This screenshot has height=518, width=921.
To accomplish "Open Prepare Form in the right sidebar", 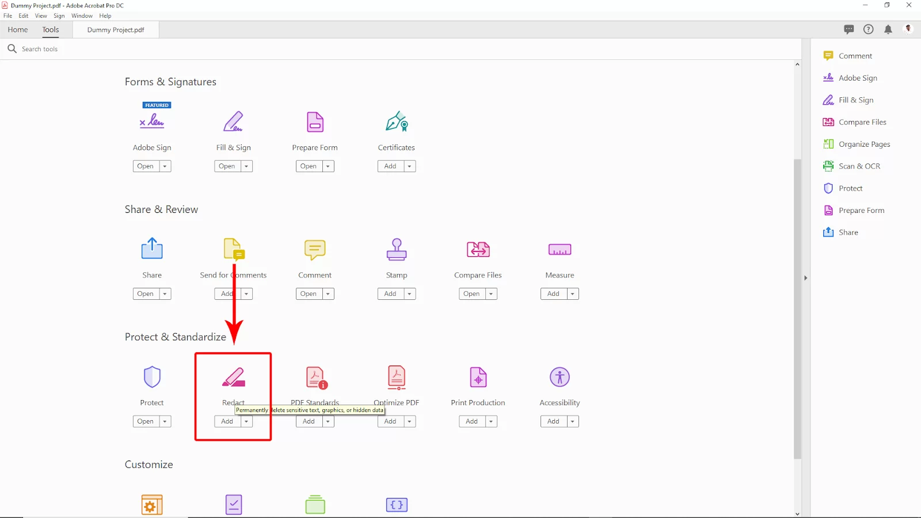I will [854, 211].
